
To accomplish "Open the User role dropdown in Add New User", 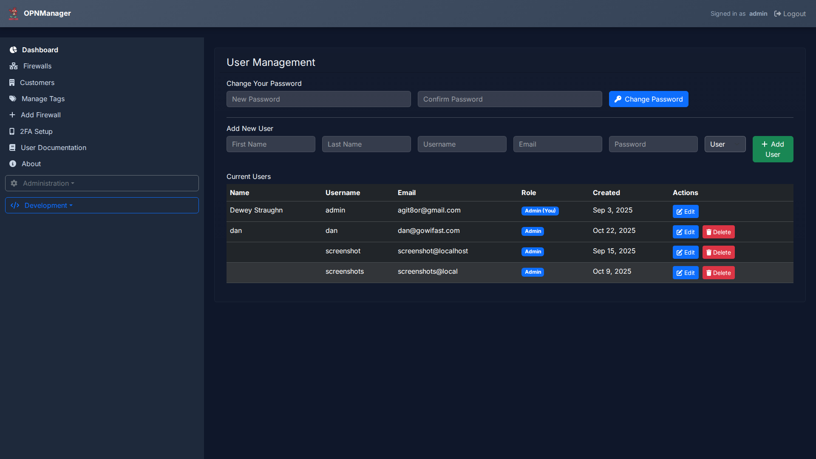I will tap(725, 144).
